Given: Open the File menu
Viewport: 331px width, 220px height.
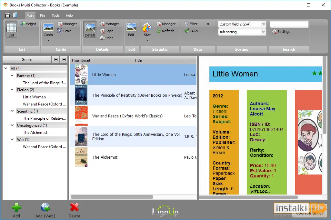Looking at the screenshot, I should click(x=43, y=15).
